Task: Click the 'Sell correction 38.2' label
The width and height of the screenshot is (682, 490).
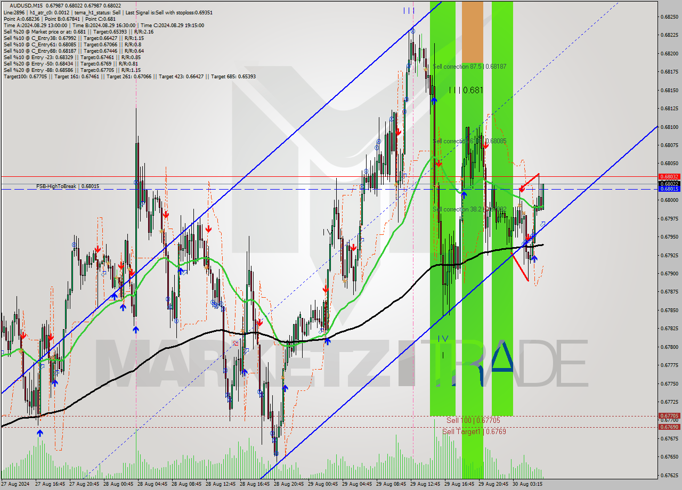Action: pyautogui.click(x=469, y=209)
